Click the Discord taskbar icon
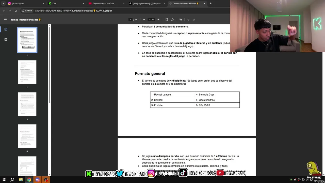Viewport: 325px width, 183px height. tap(38, 180)
